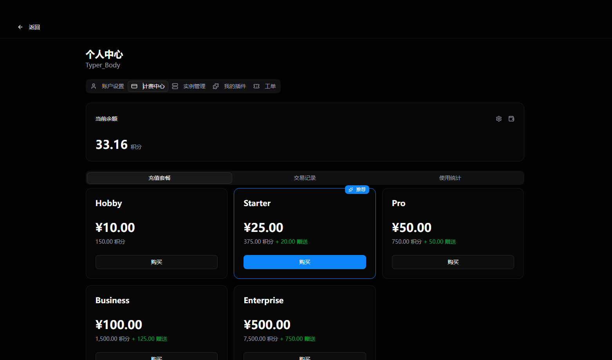This screenshot has height=360, width=612.
Task: Click the balance settings gear icon
Action: [x=499, y=119]
